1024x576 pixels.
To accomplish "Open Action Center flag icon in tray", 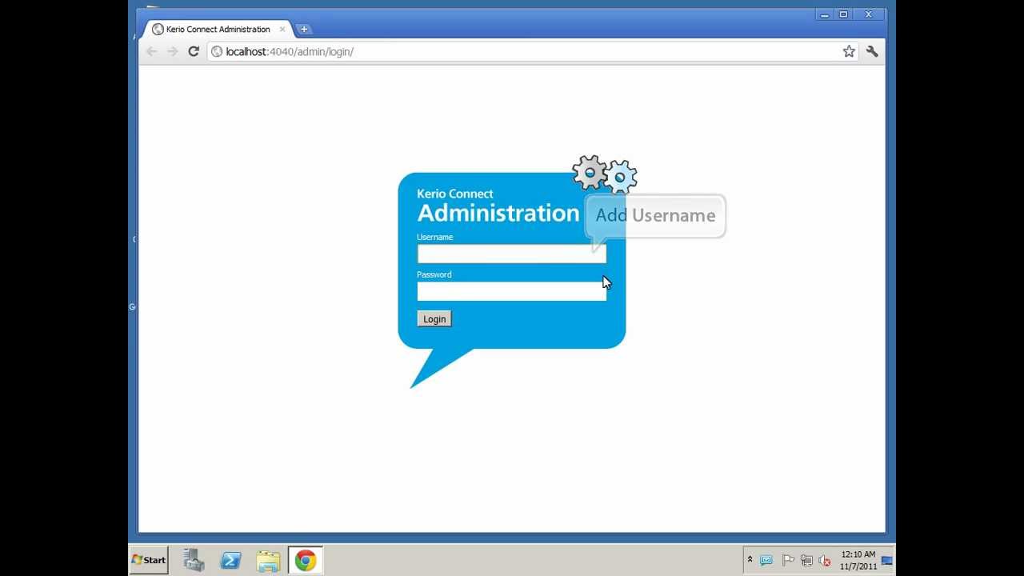I will click(x=787, y=560).
